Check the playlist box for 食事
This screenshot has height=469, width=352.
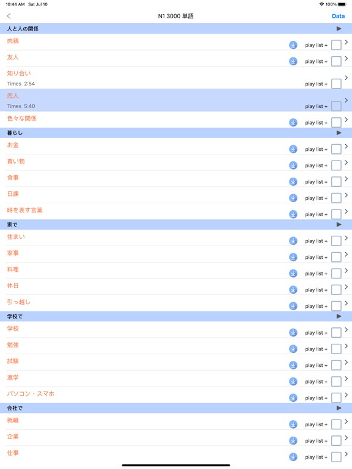[336, 181]
